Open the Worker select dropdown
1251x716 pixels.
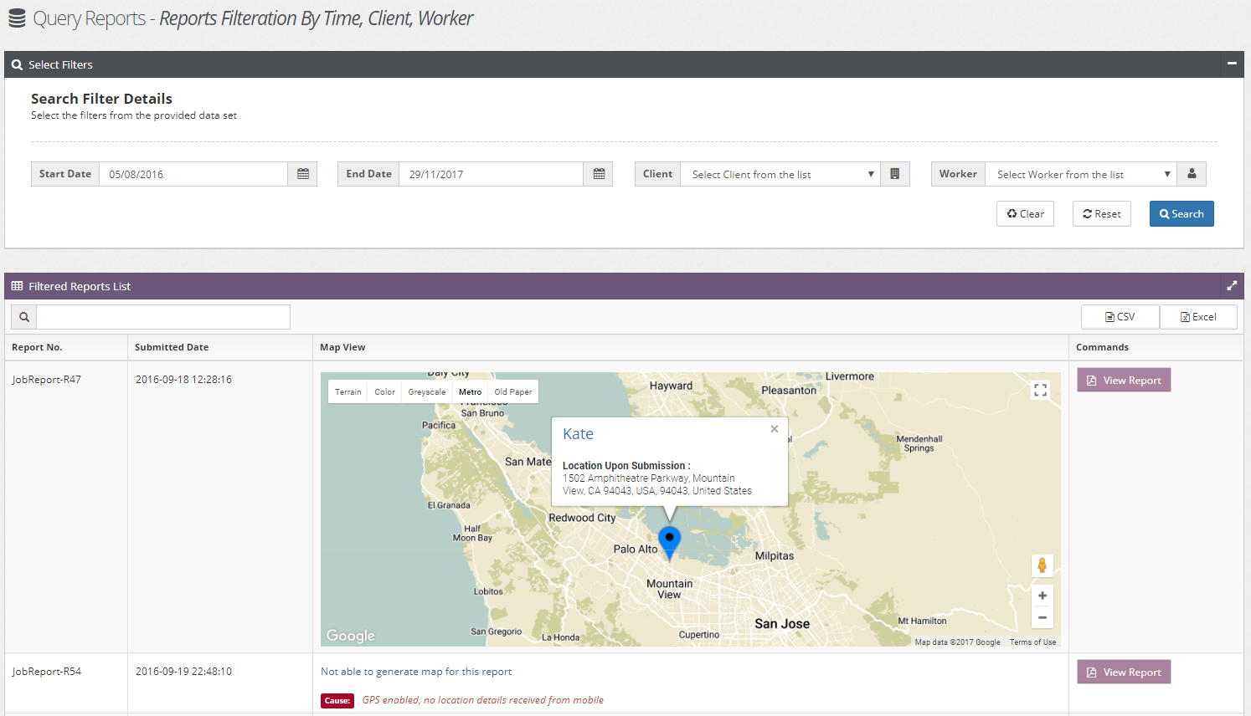click(1081, 174)
